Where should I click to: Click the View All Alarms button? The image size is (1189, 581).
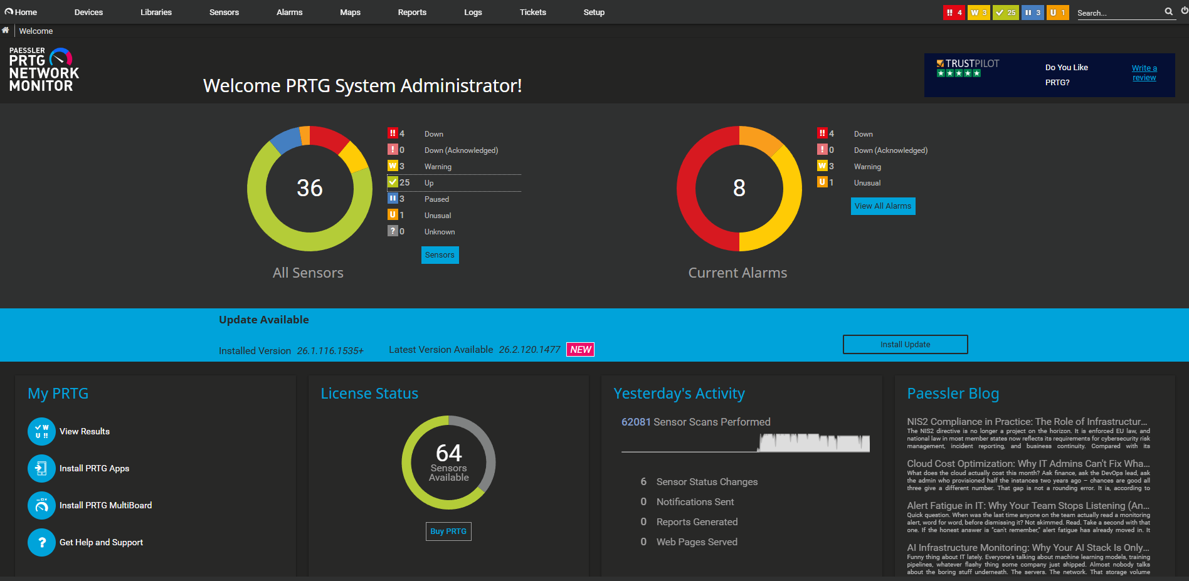click(883, 206)
